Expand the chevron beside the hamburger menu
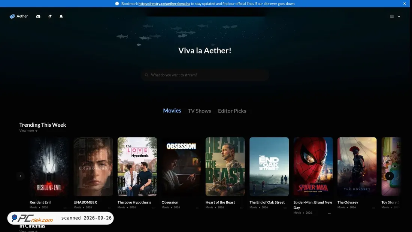 click(x=399, y=16)
